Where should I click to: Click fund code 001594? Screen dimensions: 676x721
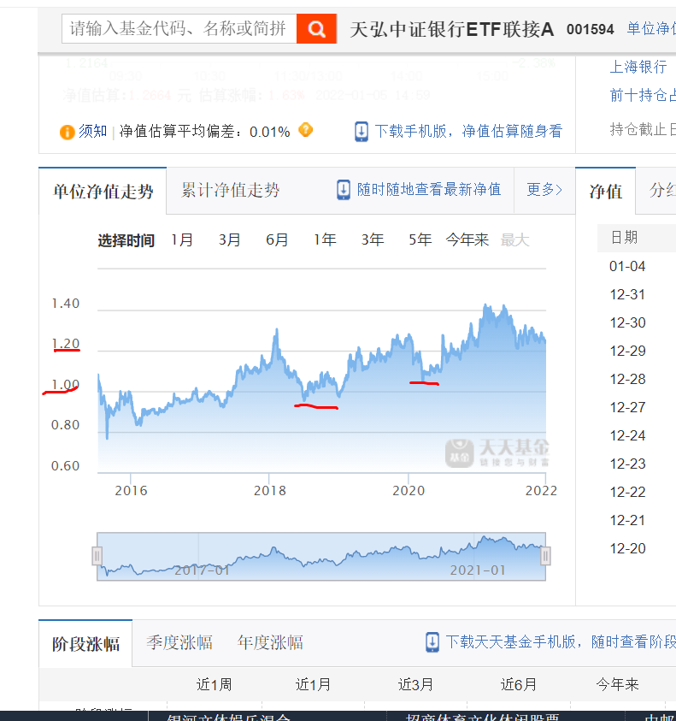pos(590,29)
